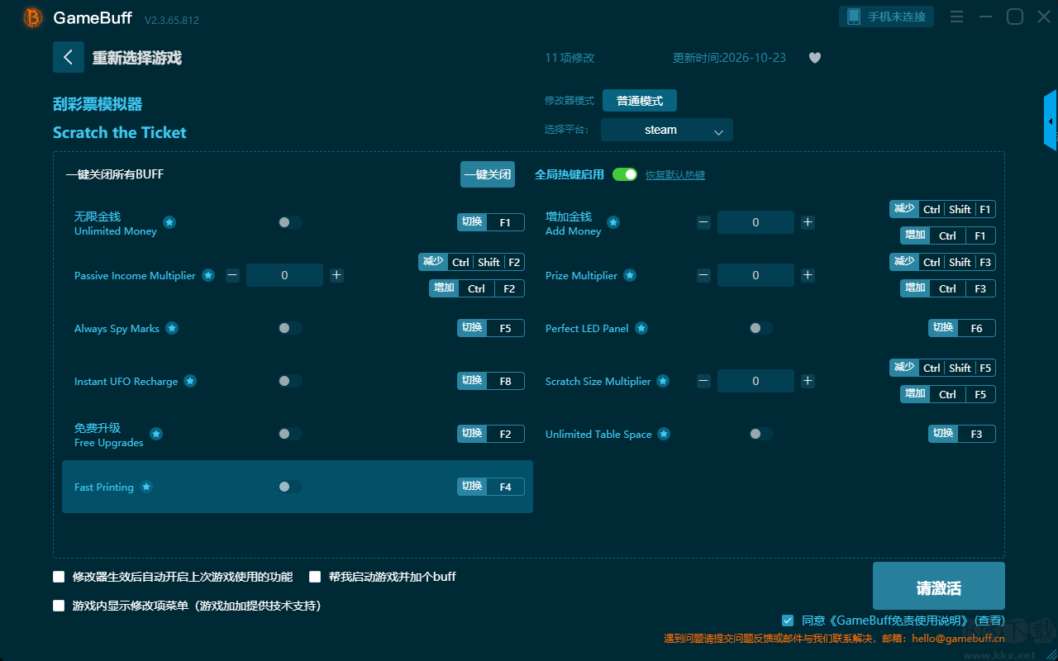Click star beside Prize Multiplier
Viewport: 1058px width, 661px height.
tap(630, 275)
